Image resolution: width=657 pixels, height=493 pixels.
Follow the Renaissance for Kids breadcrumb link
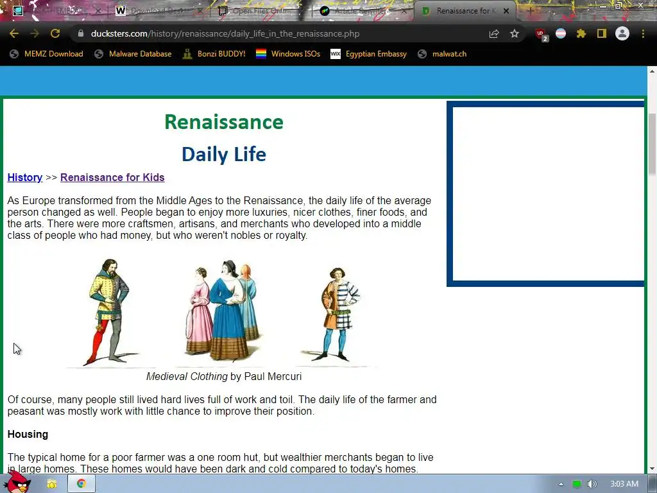point(112,177)
